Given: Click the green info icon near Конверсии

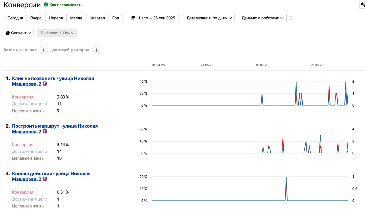Looking at the screenshot, I should pos(46,5).
